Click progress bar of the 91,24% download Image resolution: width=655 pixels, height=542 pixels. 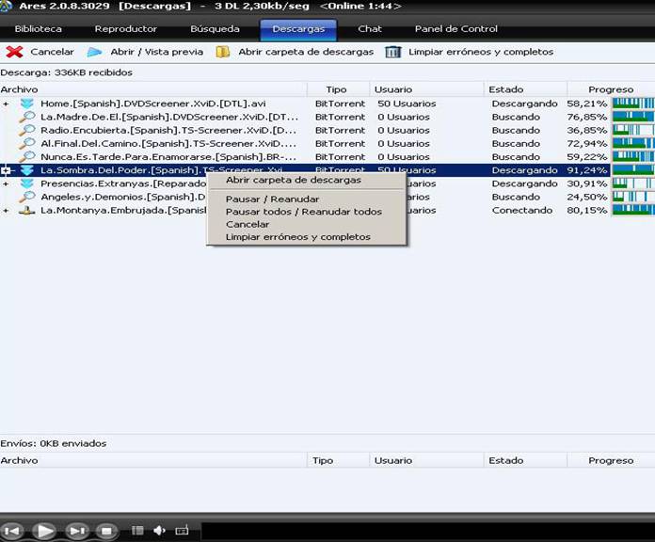[633, 170]
